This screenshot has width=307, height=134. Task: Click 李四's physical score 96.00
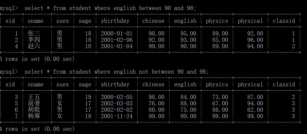click(x=255, y=40)
